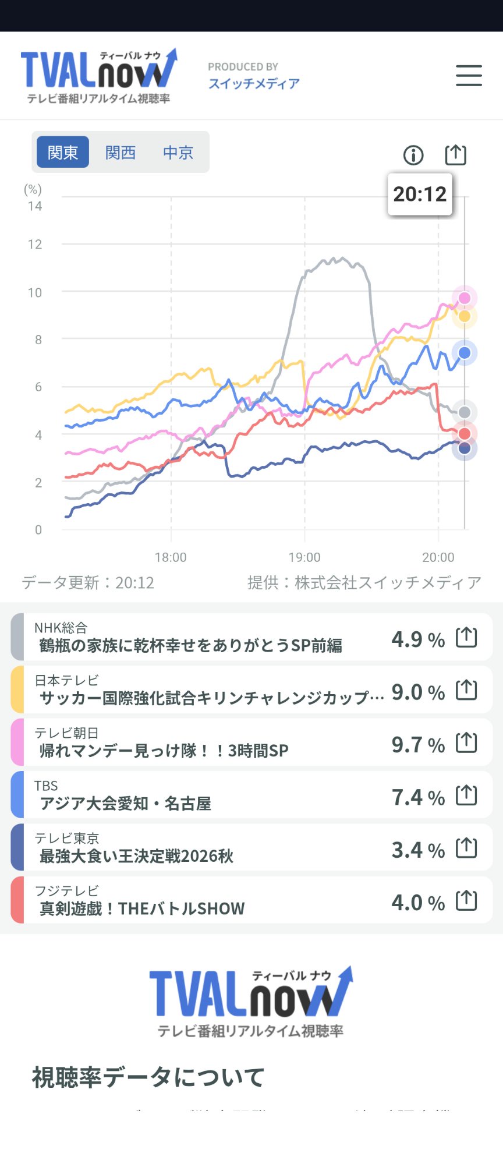This screenshot has height=1174, width=503.
Task: Share the テレビ朝日 rating row
Action: pyautogui.click(x=466, y=742)
